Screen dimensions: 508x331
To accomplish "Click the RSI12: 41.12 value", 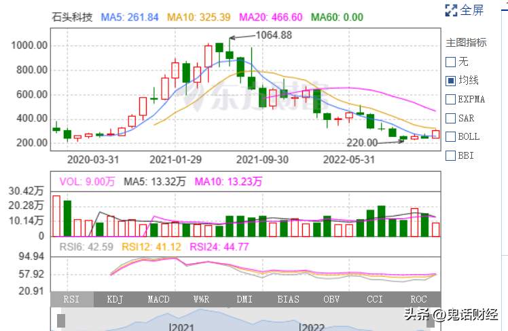I will [151, 247].
